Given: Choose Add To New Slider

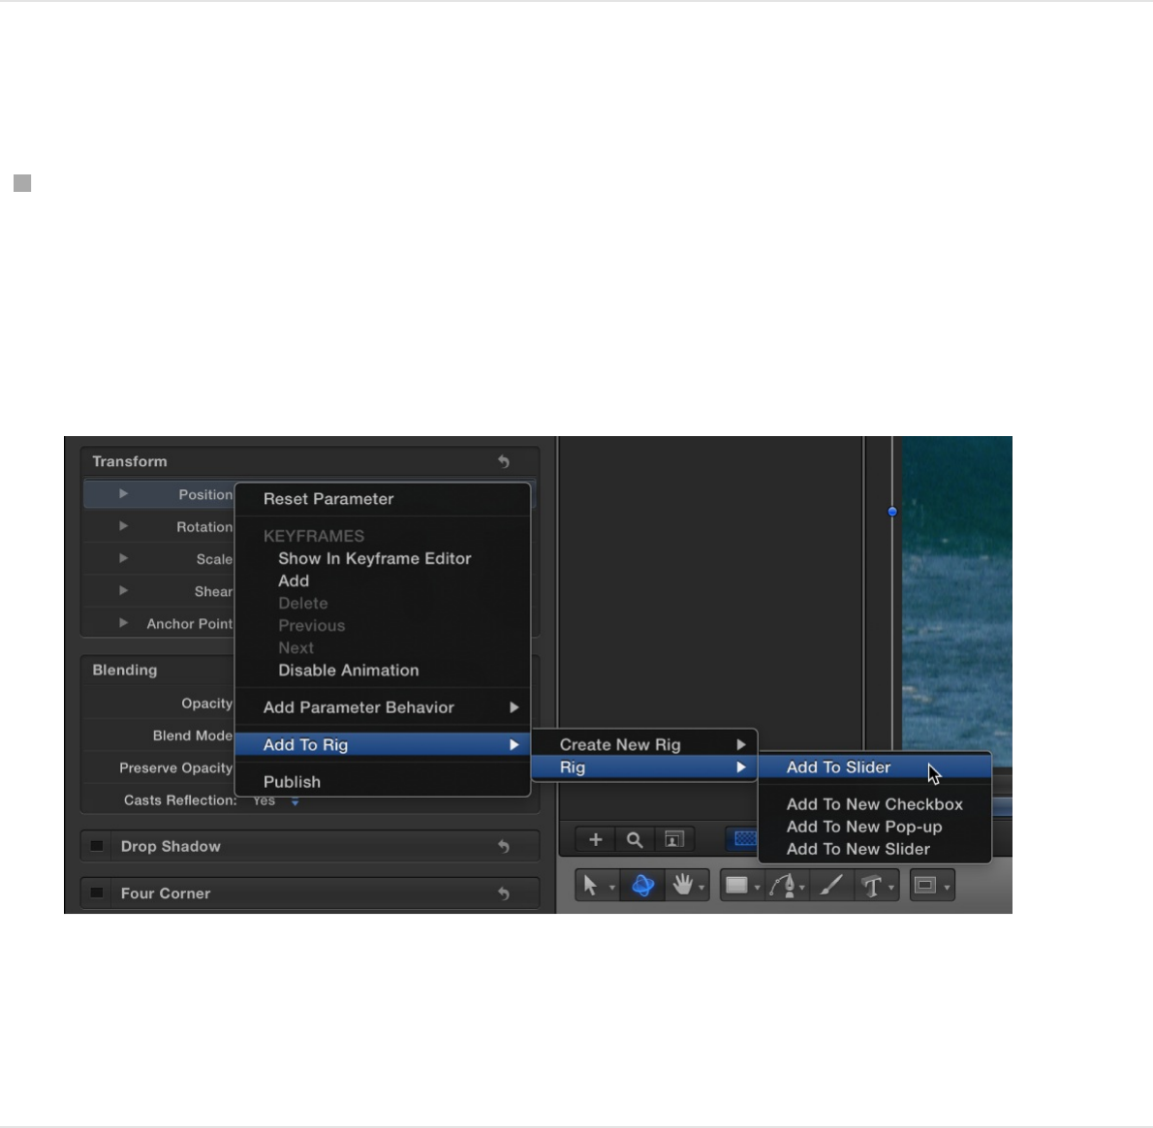Looking at the screenshot, I should (x=875, y=849).
